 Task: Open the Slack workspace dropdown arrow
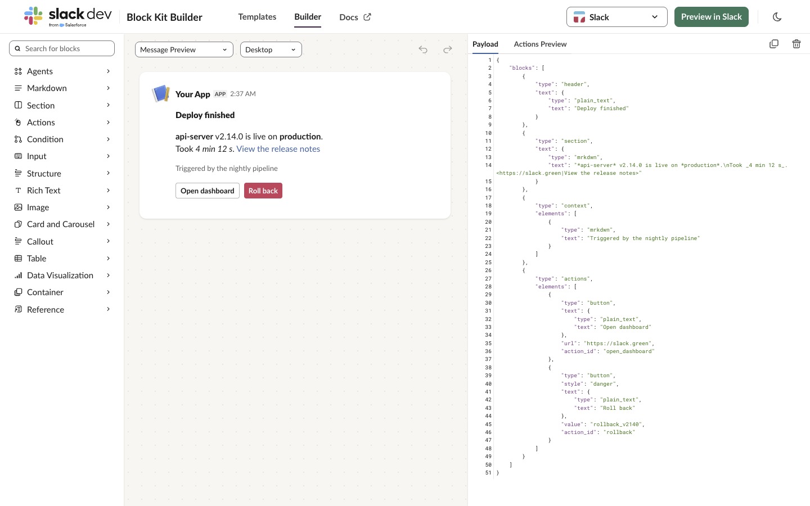(x=655, y=17)
